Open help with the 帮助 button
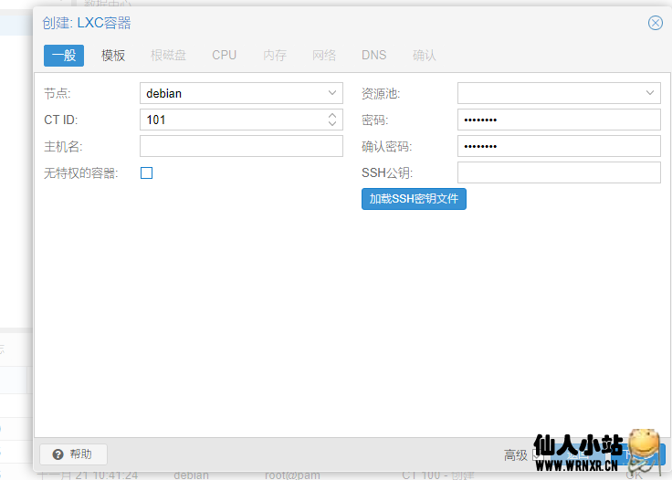The height and width of the screenshot is (480, 672). click(73, 454)
